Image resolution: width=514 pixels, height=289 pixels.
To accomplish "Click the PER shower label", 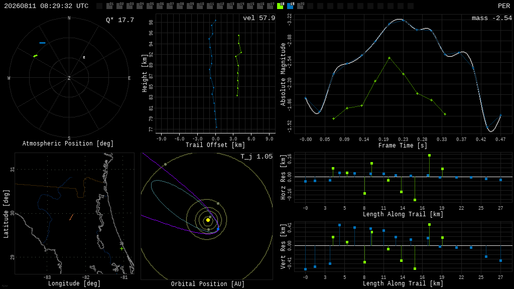I will [x=504, y=6].
